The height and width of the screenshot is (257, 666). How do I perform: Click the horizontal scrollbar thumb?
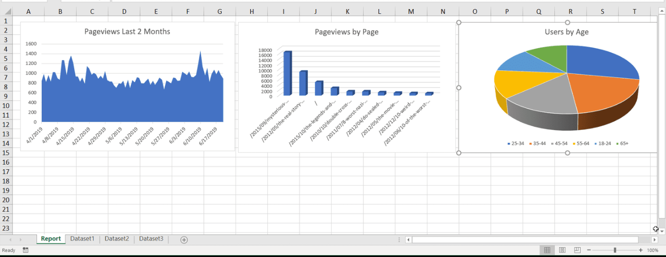(x=525, y=240)
